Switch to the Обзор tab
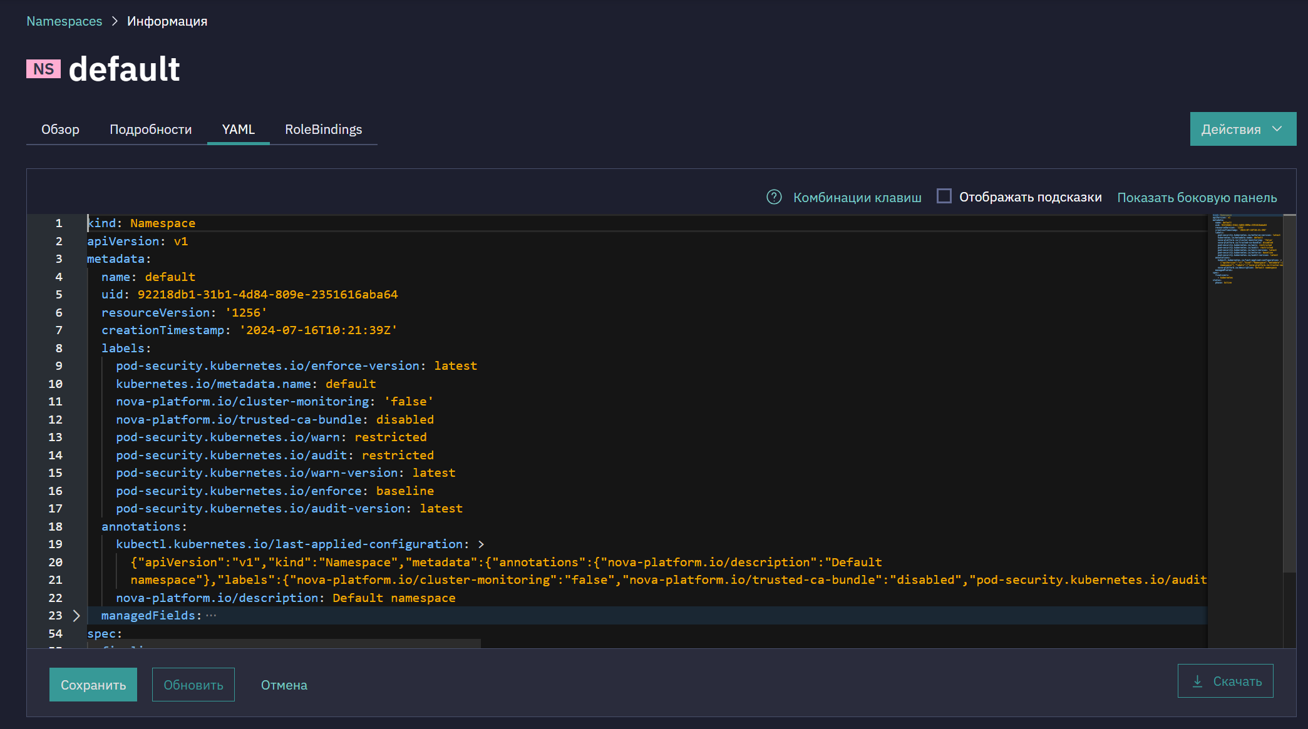Image resolution: width=1308 pixels, height=729 pixels. click(x=60, y=129)
